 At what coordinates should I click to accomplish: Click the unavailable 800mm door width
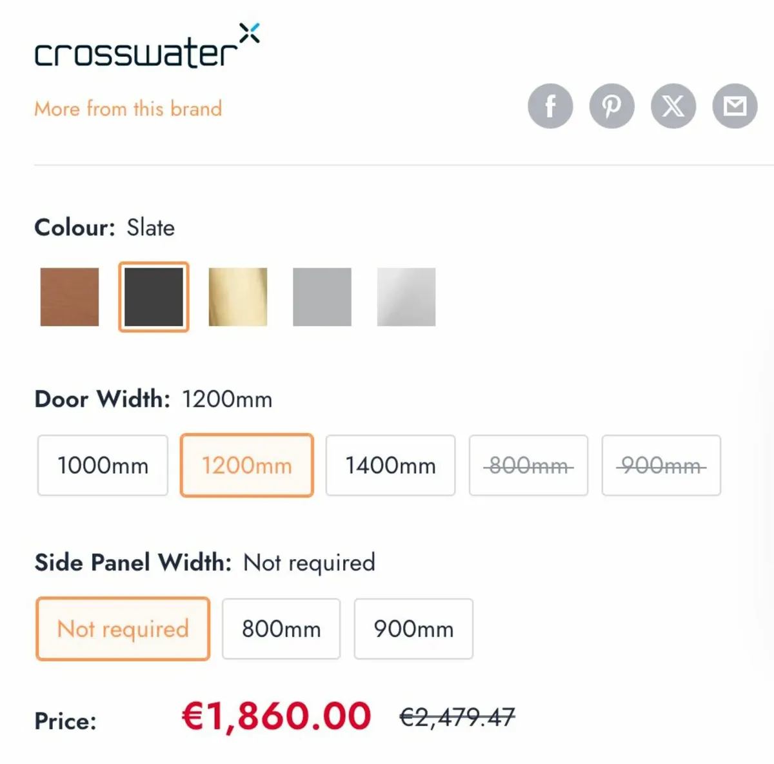(x=528, y=465)
